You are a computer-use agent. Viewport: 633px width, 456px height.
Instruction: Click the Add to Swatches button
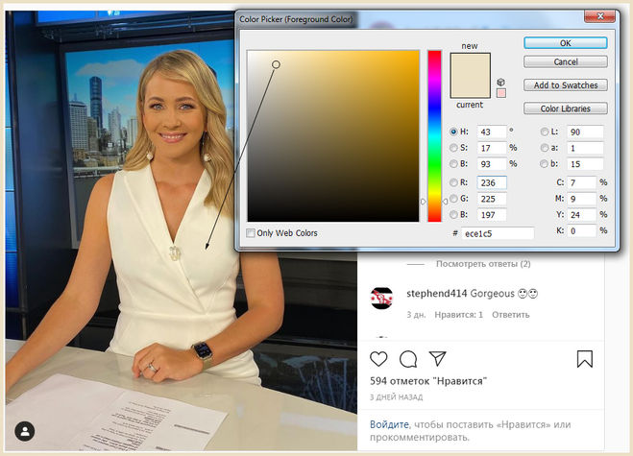tap(565, 85)
